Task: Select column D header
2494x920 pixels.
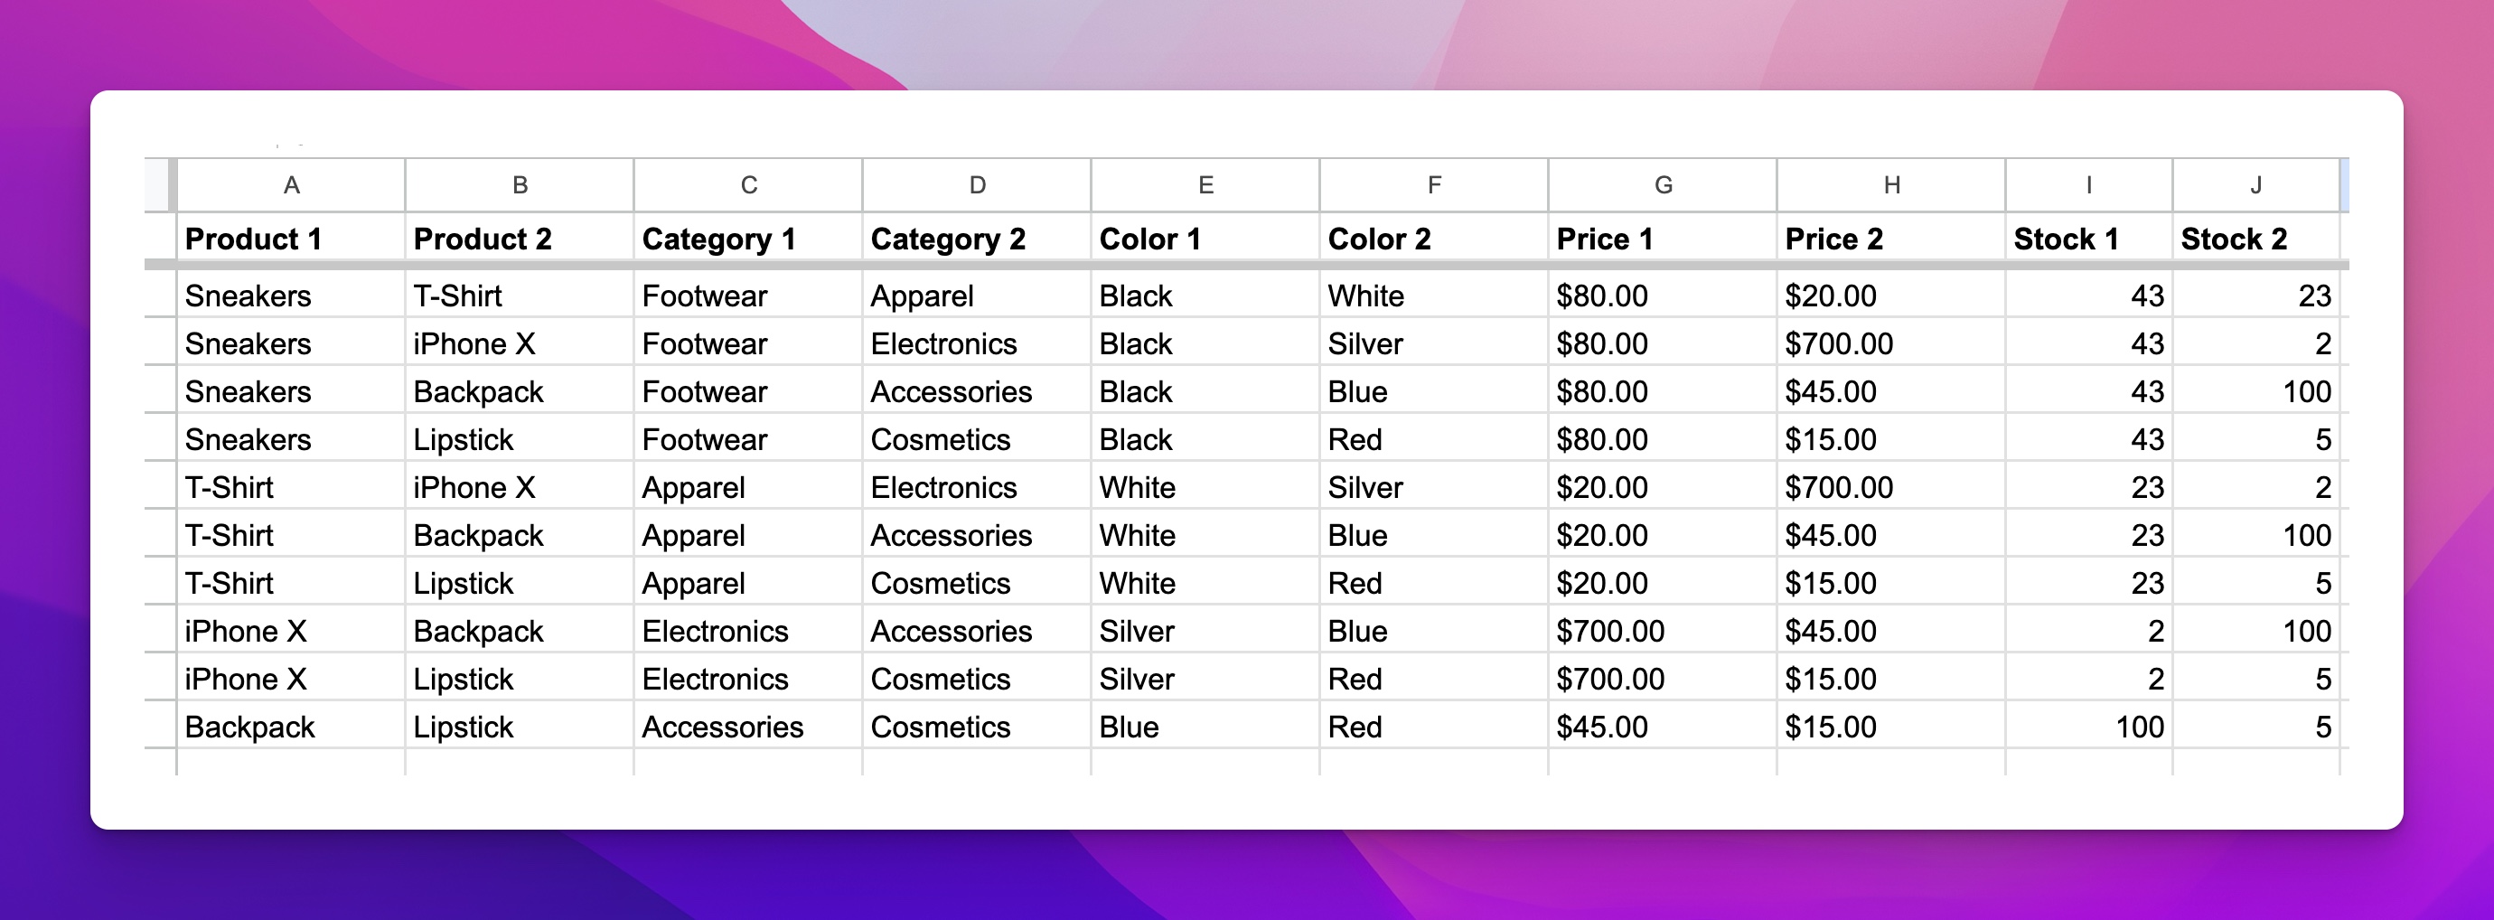Action: [x=977, y=185]
